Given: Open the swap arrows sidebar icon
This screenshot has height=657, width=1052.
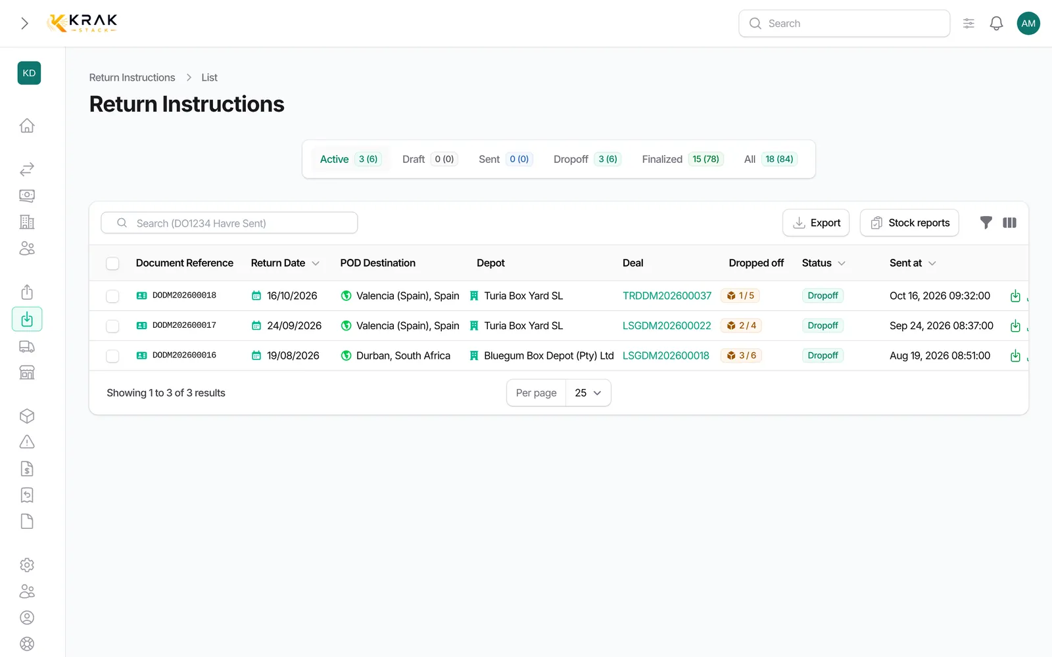Looking at the screenshot, I should pos(27,170).
